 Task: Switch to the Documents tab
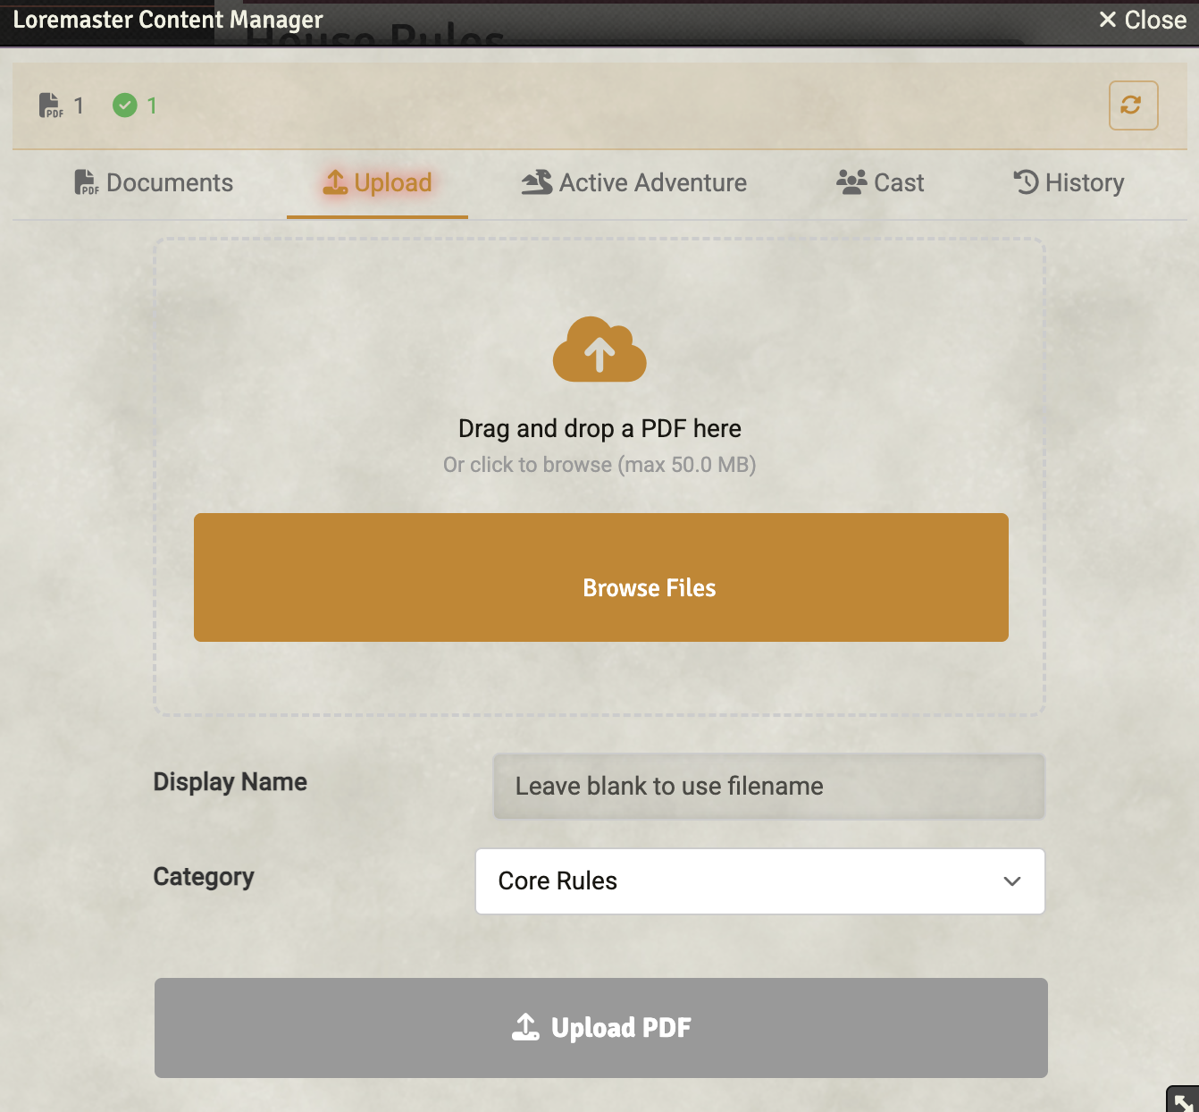(x=154, y=182)
